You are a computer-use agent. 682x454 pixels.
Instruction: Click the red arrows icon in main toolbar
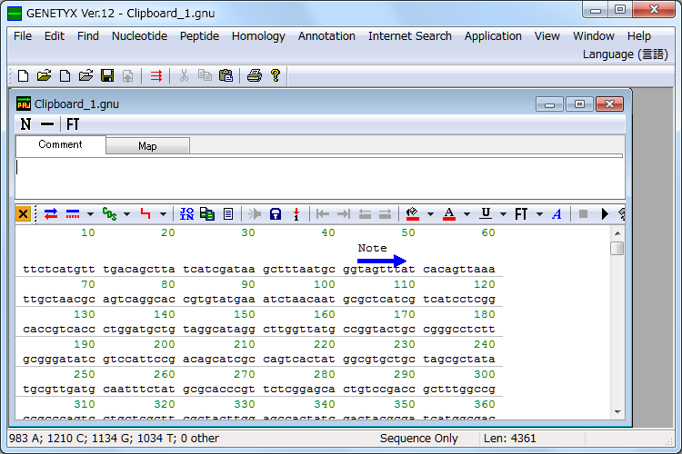point(156,75)
